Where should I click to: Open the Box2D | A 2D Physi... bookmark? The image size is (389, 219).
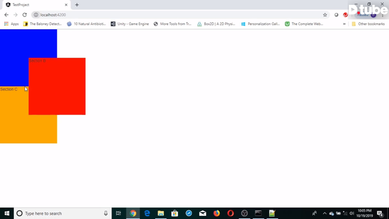216,24
